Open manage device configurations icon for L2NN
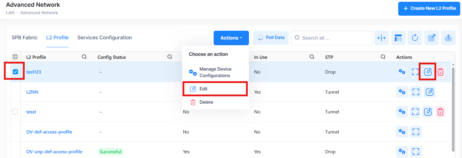 click(x=402, y=92)
